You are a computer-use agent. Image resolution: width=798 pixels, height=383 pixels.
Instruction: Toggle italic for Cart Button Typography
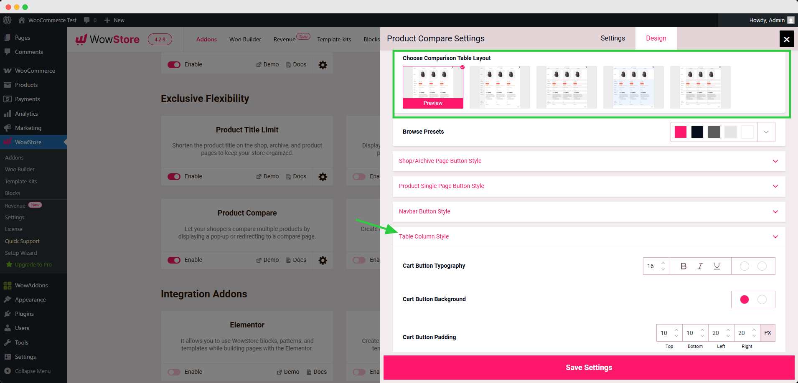click(700, 266)
